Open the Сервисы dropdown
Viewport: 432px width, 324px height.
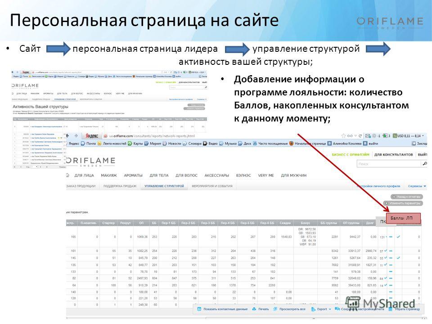point(417,186)
